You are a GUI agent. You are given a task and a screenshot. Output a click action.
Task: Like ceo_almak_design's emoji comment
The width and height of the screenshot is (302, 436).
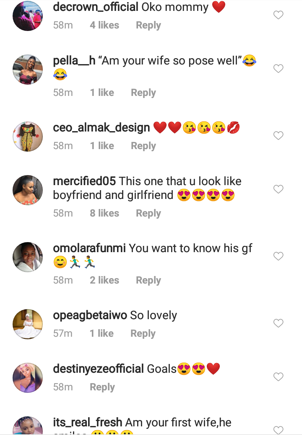(x=279, y=136)
